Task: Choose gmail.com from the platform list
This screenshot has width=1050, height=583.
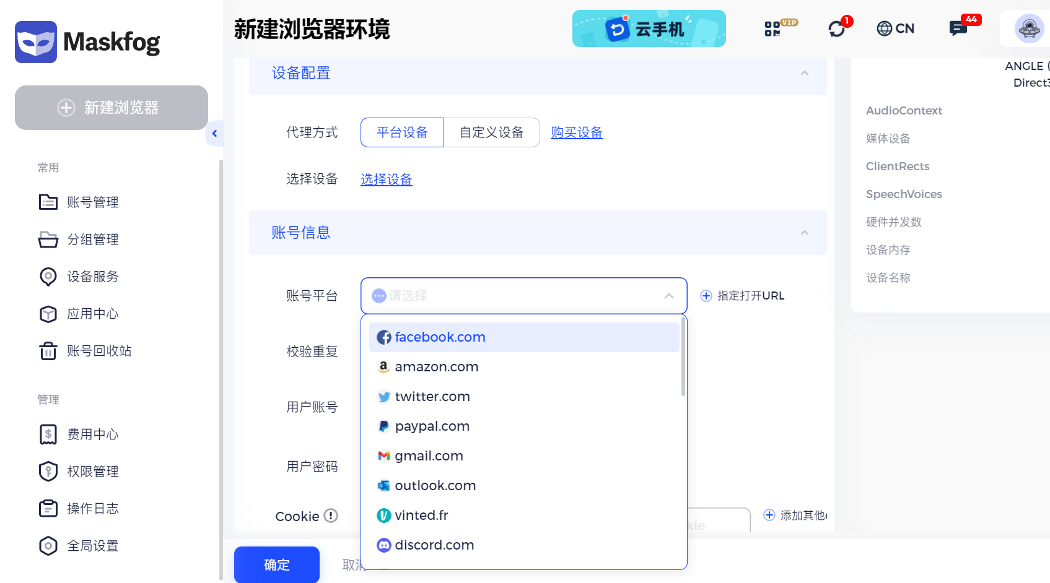Action: (524, 456)
